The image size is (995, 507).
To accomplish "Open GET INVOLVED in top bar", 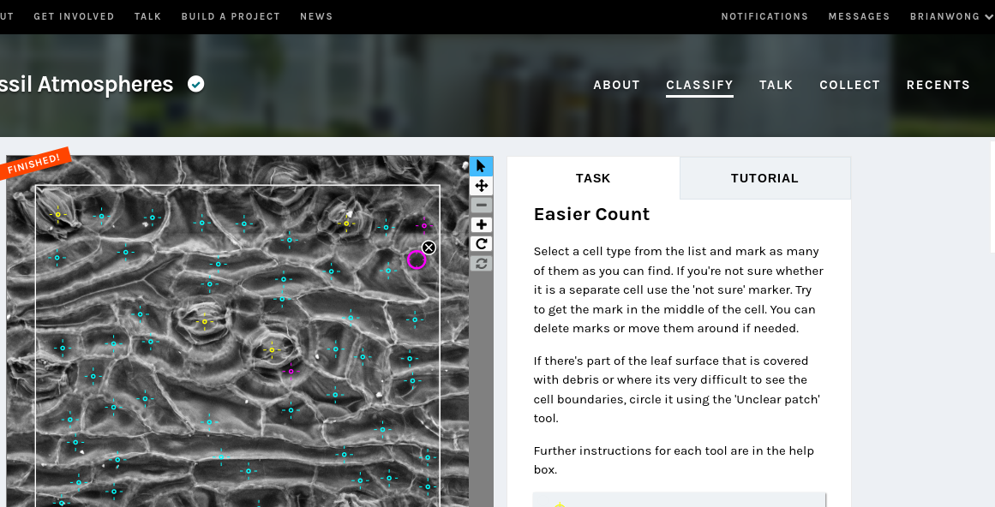I will [74, 16].
